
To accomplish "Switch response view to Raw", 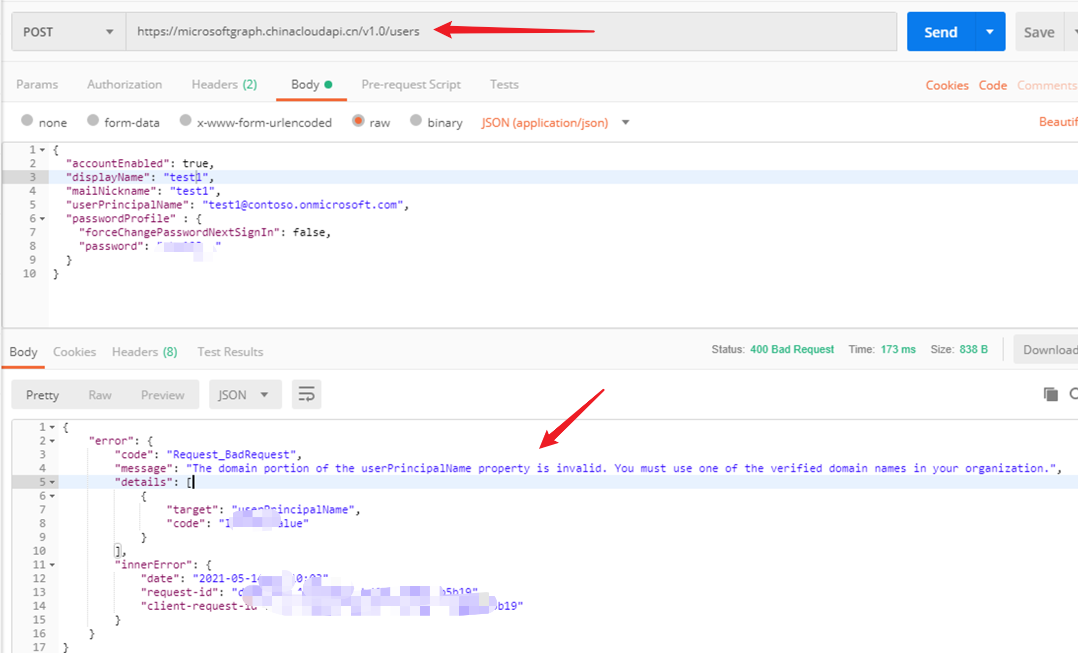I will tap(99, 395).
